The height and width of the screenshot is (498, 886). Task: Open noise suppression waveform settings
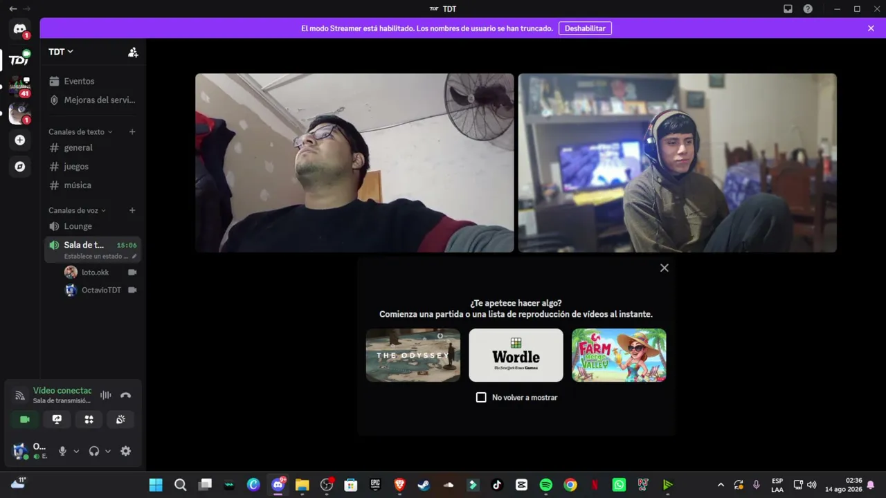click(x=105, y=395)
